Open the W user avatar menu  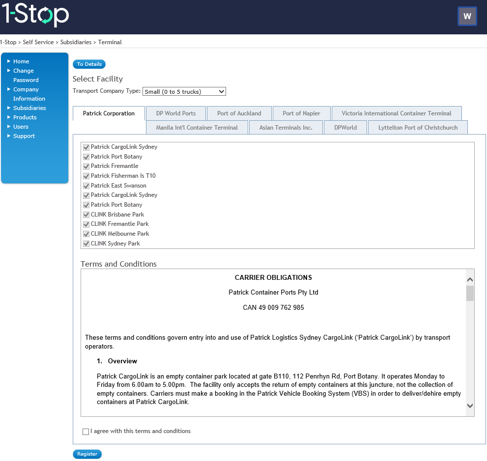point(467,16)
